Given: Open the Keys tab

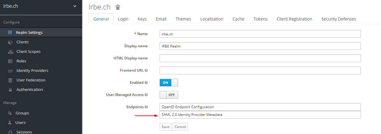Looking at the screenshot, I should click(x=142, y=19).
